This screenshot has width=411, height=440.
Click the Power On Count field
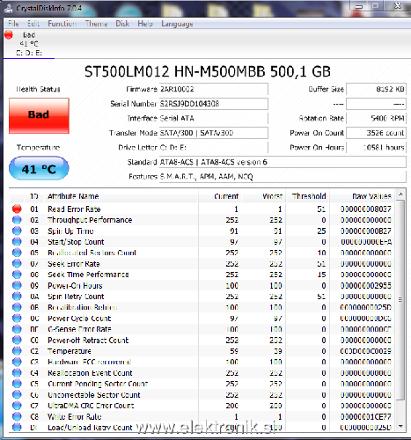(376, 133)
